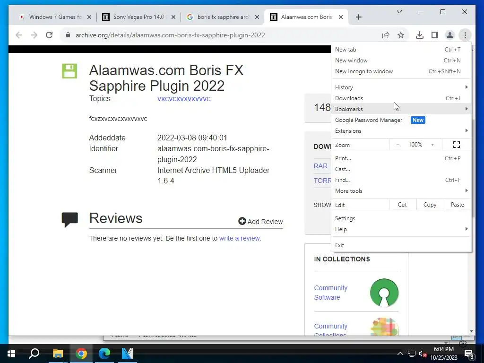Screen dimensions: 484x363
Task: Open the Windows Start menu
Action: pyautogui.click(x=11, y=354)
